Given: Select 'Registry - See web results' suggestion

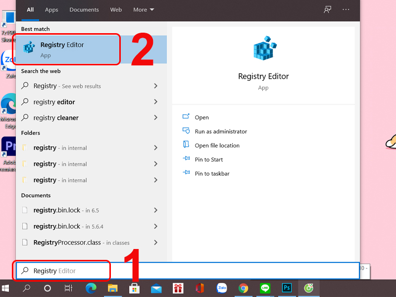Looking at the screenshot, I should click(91, 86).
